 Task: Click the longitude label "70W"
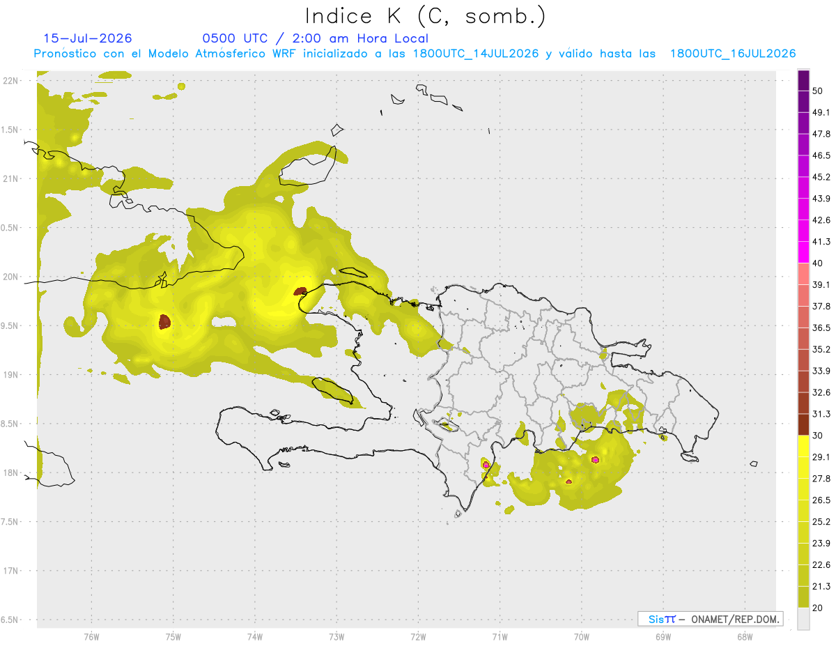[582, 637]
